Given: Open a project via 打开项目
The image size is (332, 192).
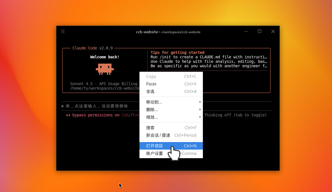Looking at the screenshot, I should point(154,146).
